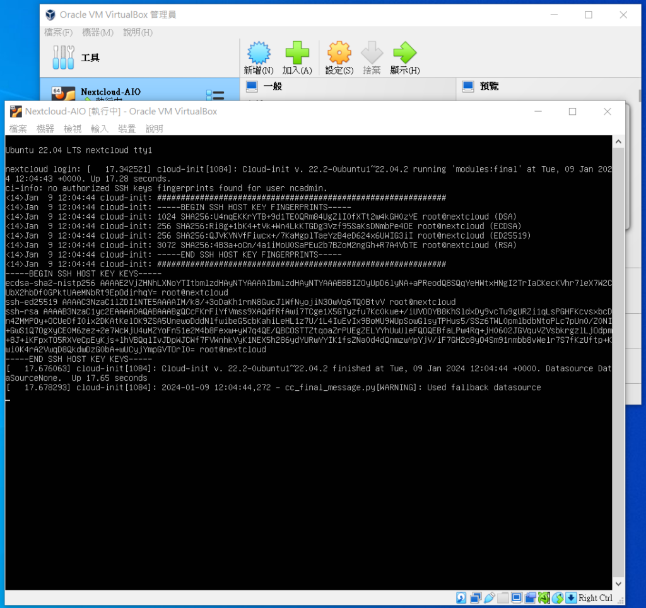Click the USB devices status icon

pyautogui.click(x=489, y=597)
